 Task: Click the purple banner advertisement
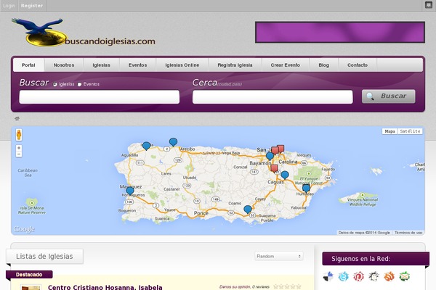click(339, 33)
